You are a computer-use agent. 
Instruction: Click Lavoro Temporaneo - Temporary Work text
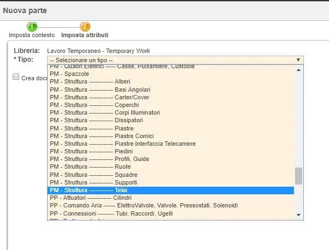99,51
